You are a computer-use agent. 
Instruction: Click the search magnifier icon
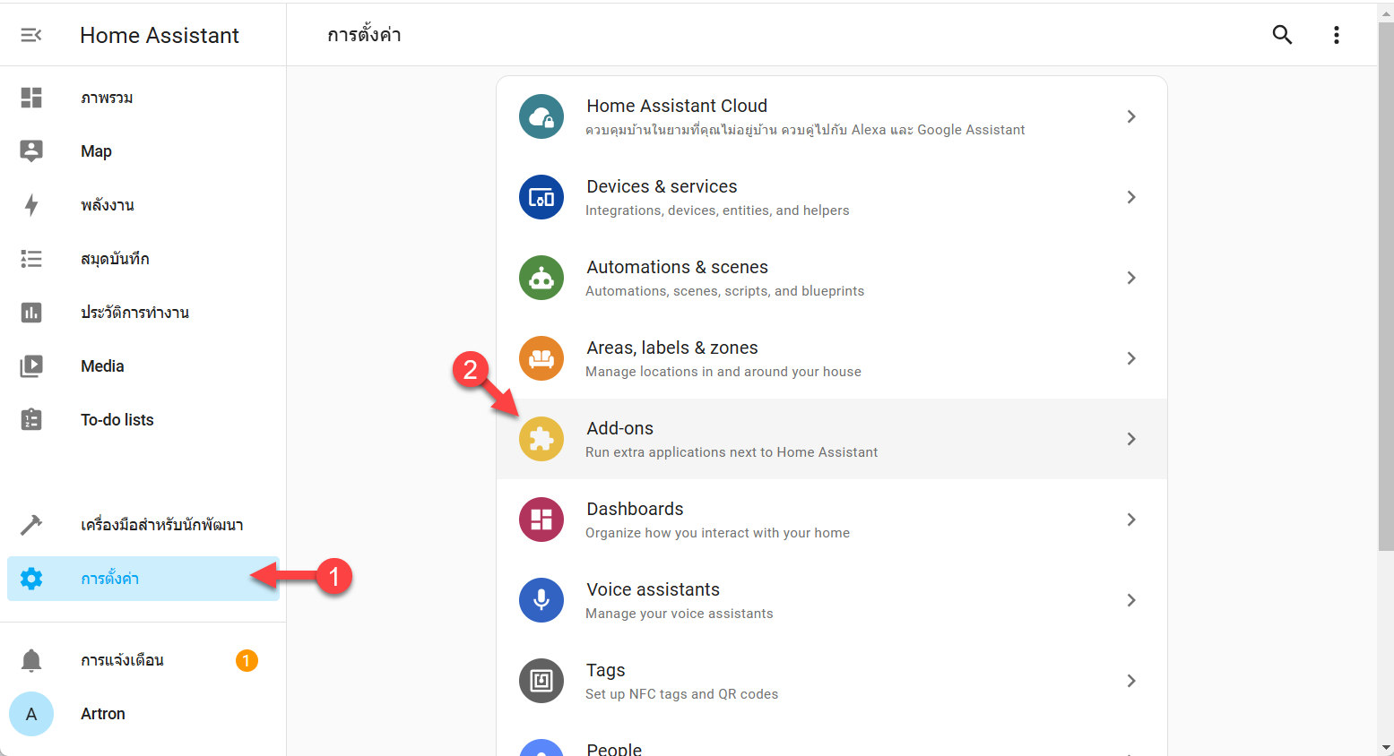[x=1282, y=35]
